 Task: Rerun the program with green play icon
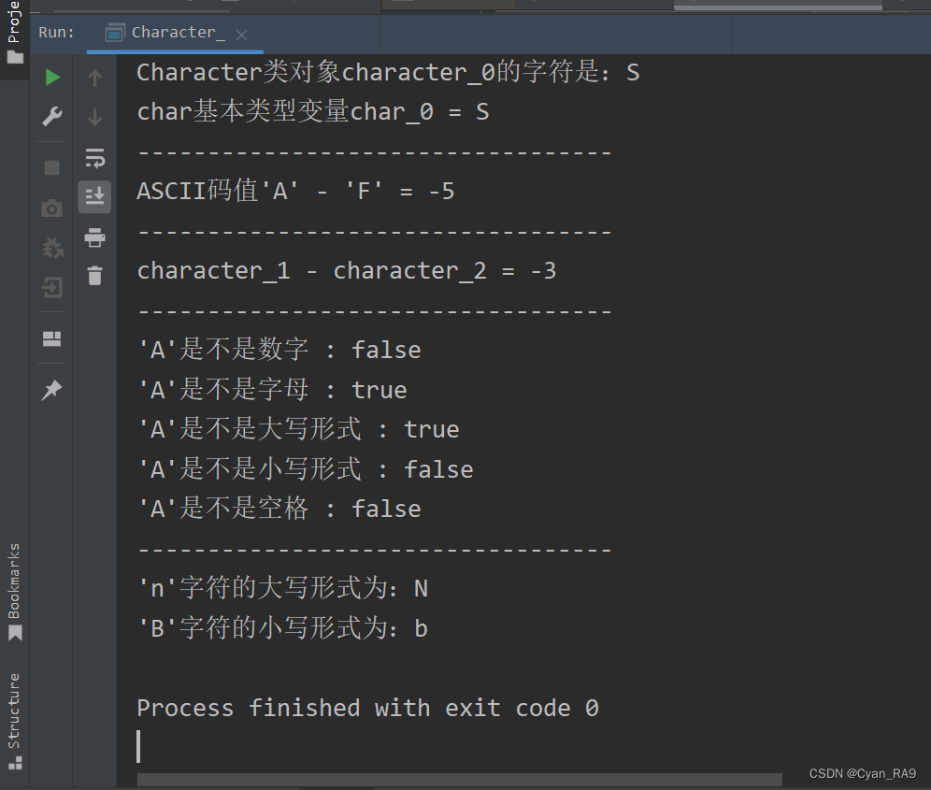(x=52, y=78)
